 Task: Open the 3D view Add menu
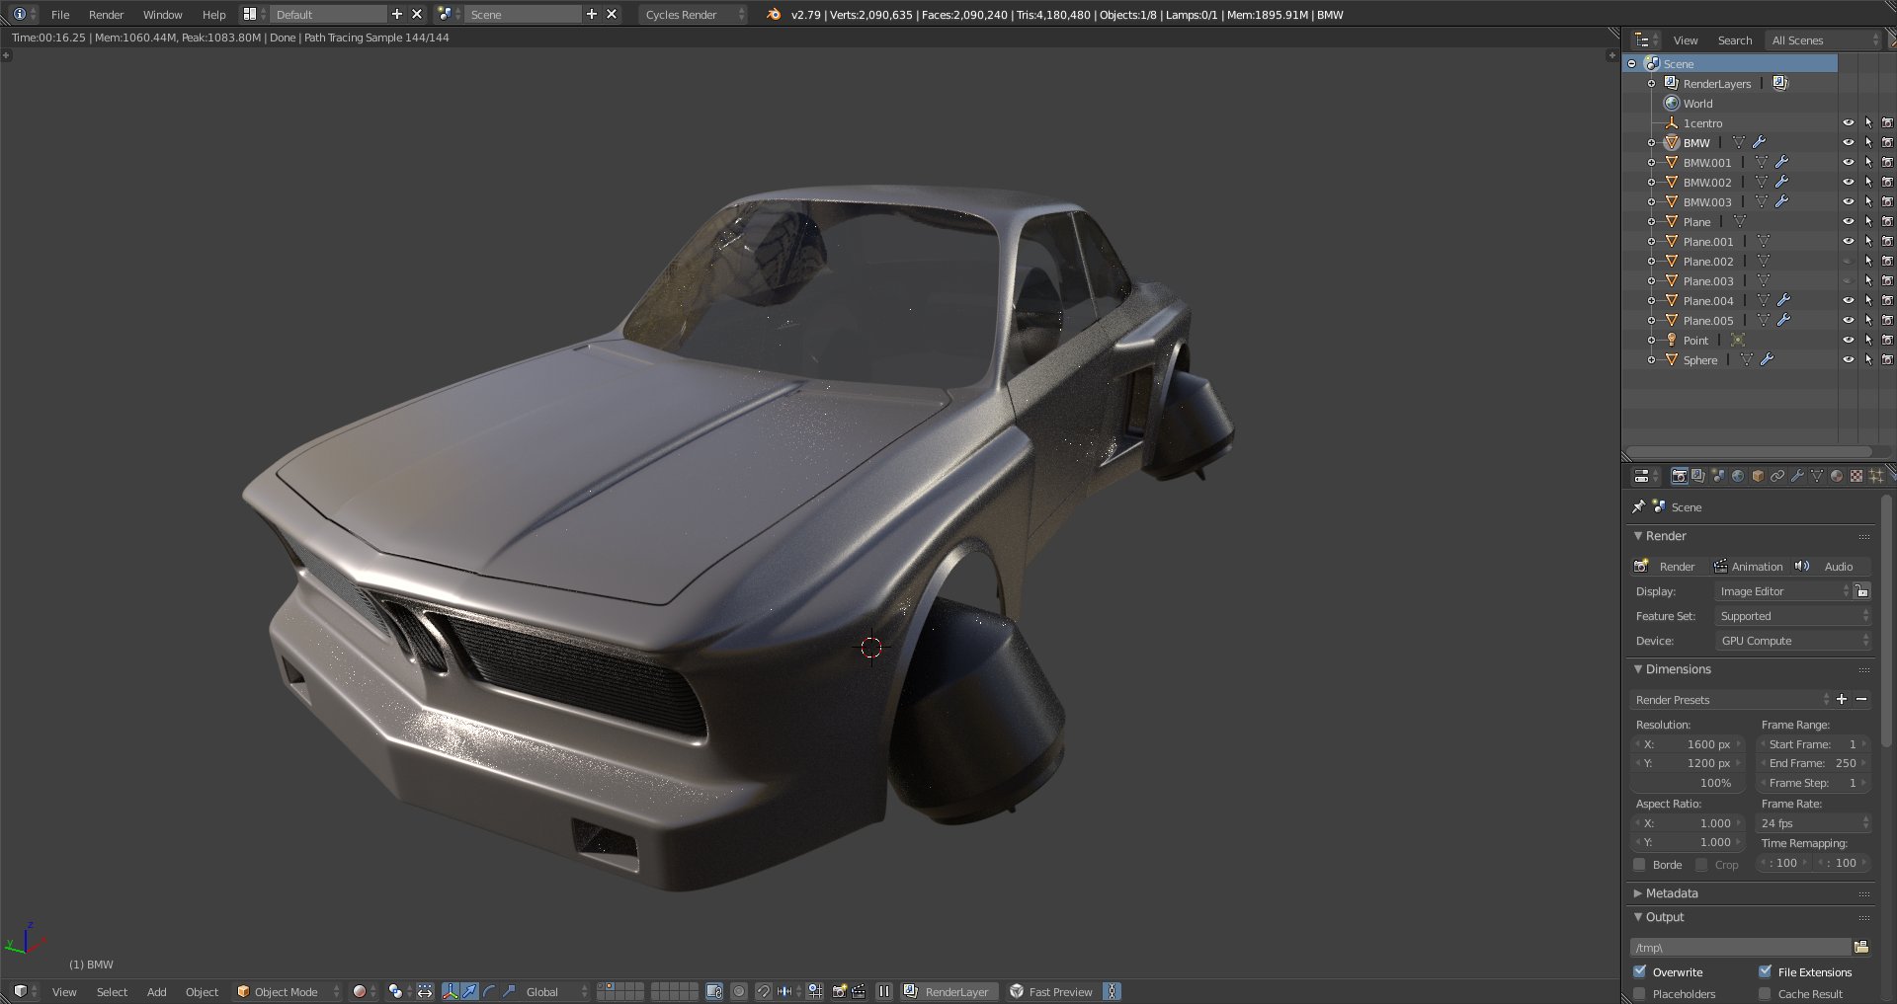(156, 991)
